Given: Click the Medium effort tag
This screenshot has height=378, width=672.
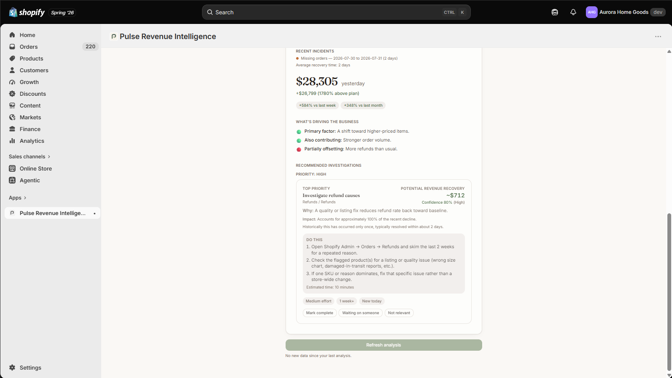Looking at the screenshot, I should coord(318,301).
